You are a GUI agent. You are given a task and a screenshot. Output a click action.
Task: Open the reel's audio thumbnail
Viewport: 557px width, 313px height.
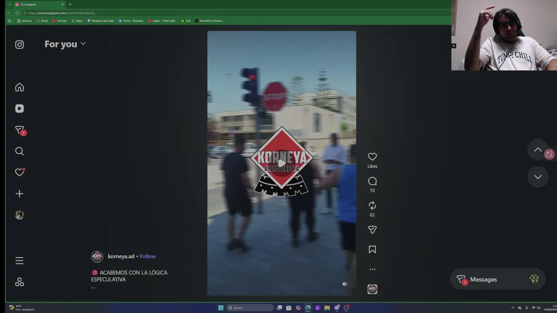pyautogui.click(x=372, y=289)
